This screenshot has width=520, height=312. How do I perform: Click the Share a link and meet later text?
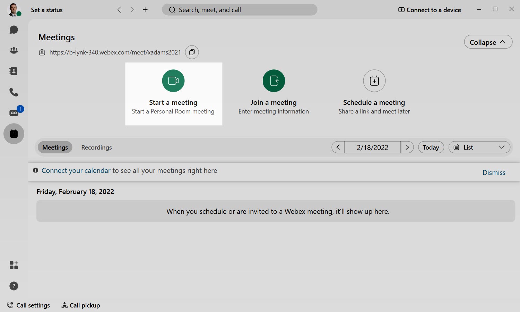coord(374,111)
